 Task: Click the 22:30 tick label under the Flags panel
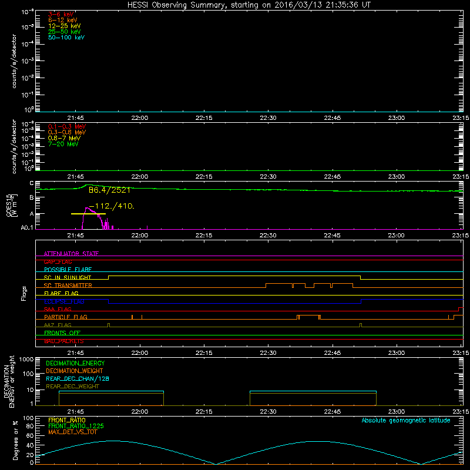pos(268,353)
